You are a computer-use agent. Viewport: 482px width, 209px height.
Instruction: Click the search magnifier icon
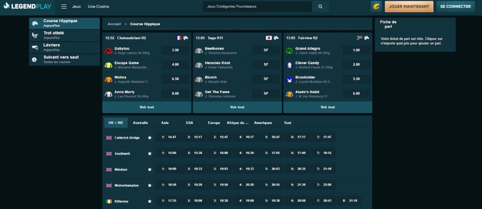click(x=320, y=7)
